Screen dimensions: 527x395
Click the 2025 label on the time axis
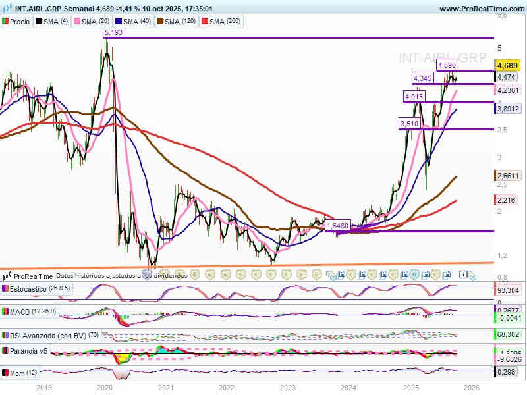[411, 388]
